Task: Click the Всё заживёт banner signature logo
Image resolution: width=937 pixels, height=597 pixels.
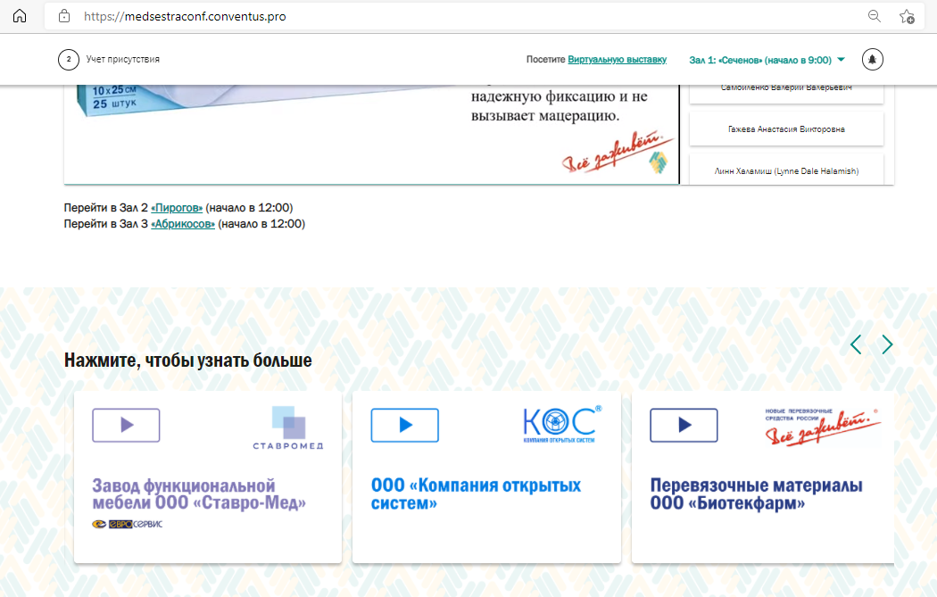Action: click(618, 153)
